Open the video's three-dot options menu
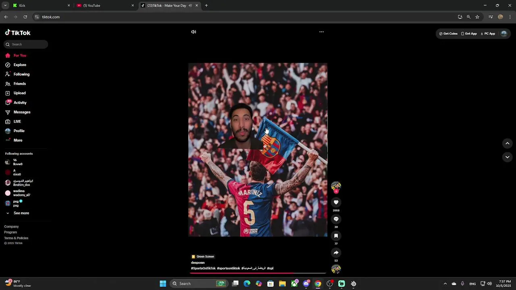 [321, 32]
